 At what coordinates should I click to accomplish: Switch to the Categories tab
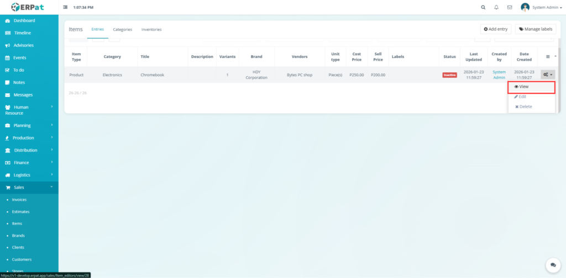[122, 29]
